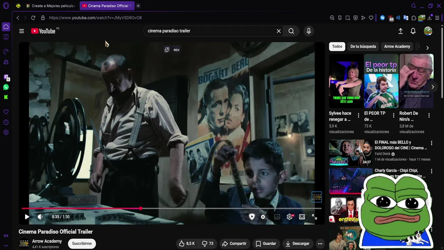Open Google Translate extension icon
The width and height of the screenshot is (444, 250).
[405, 18]
